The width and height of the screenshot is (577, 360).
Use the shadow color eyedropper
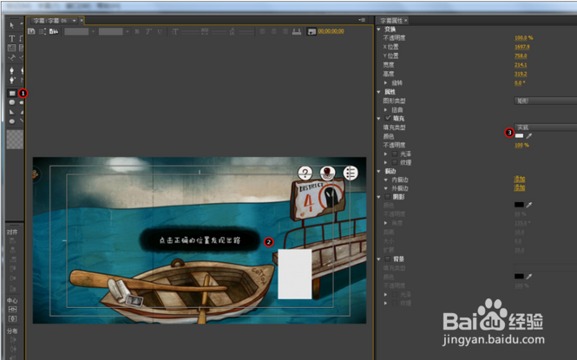pyautogui.click(x=529, y=205)
